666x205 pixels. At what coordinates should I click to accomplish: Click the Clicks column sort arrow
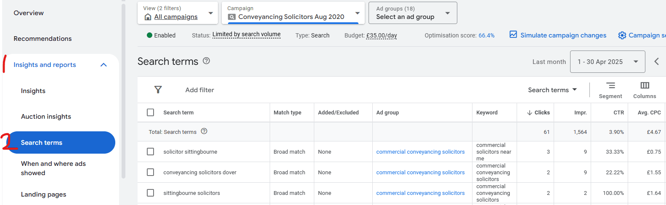(x=530, y=113)
